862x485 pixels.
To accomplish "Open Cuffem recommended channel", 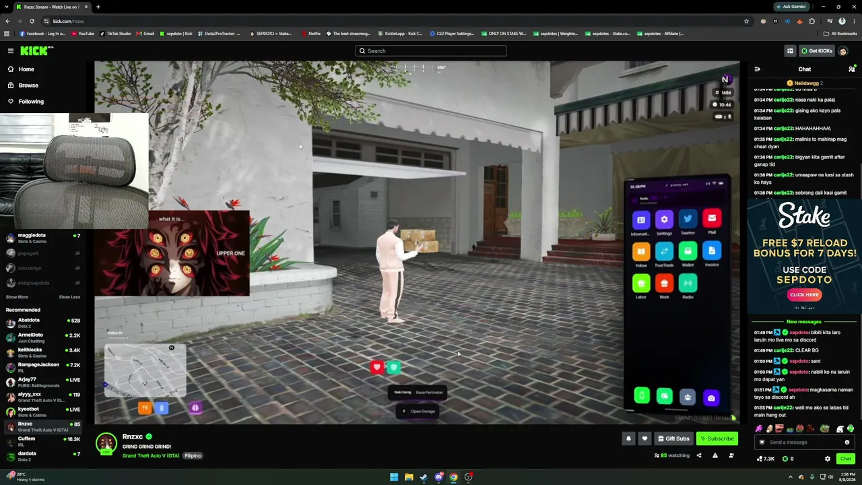I will tap(43, 441).
